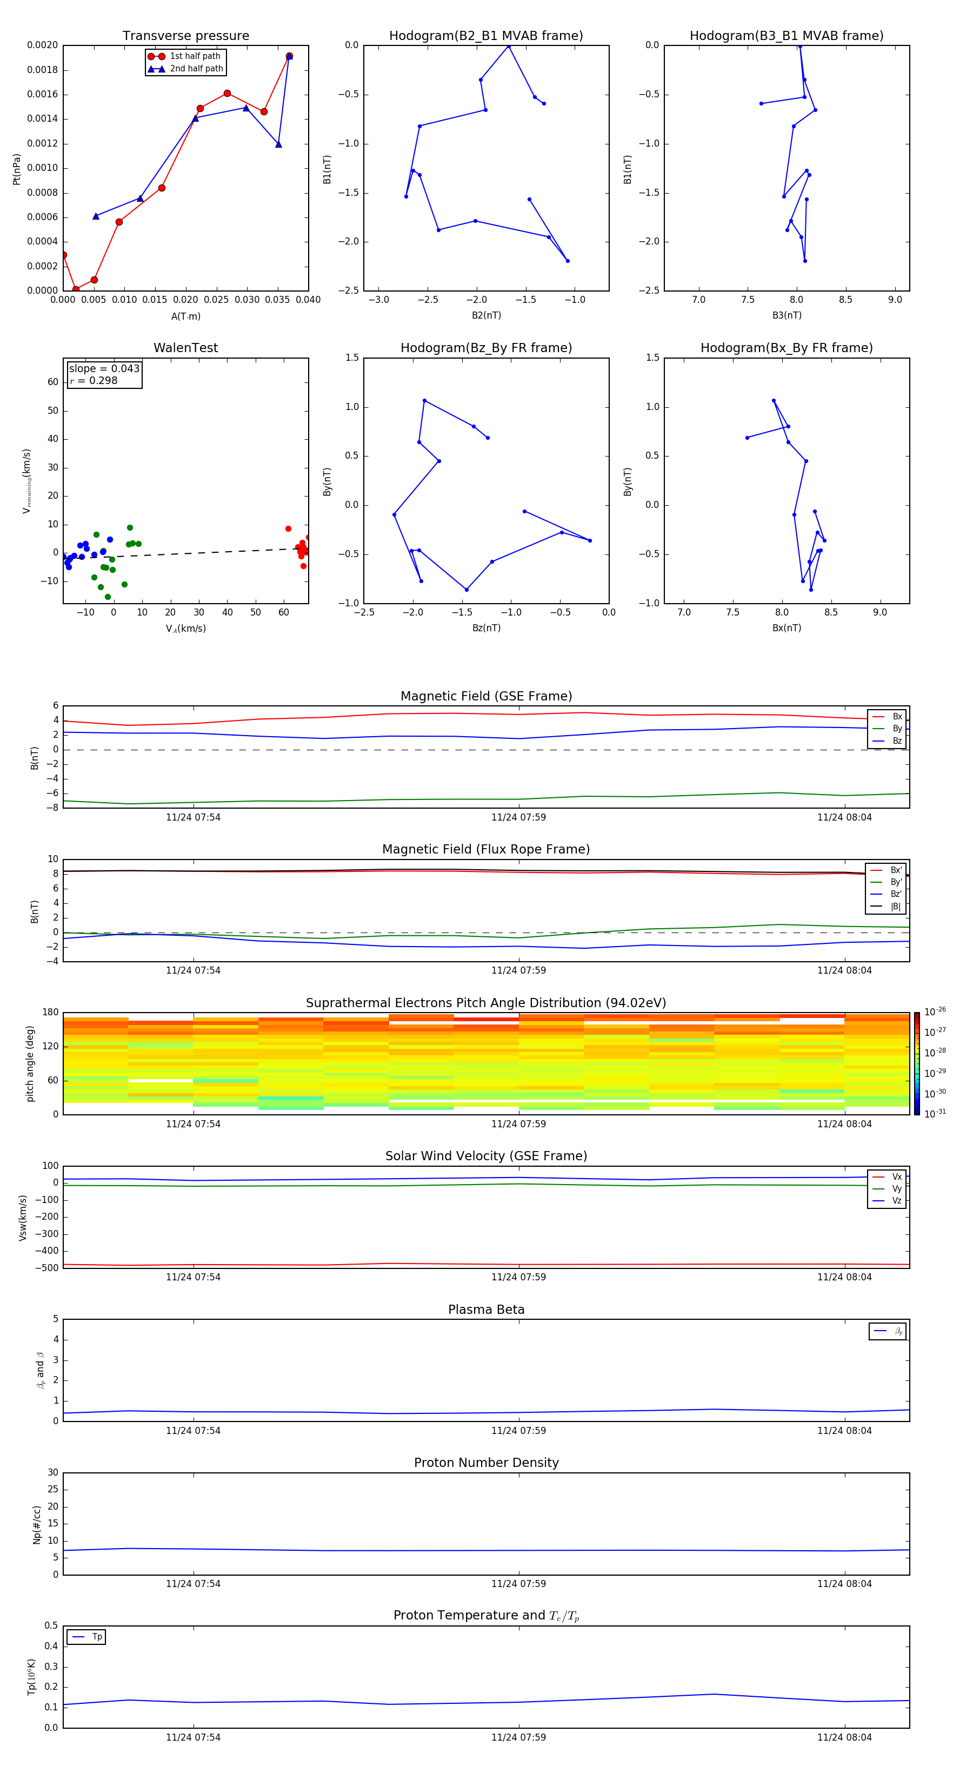Click '11/24 08:04' tick under Plasma Beta panel
The width and height of the screenshot is (973, 1785).
coord(844,1431)
